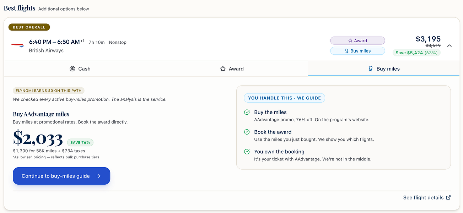Click the Buy AAdvantage miles heading
This screenshot has height=213, width=463.
pos(41,114)
